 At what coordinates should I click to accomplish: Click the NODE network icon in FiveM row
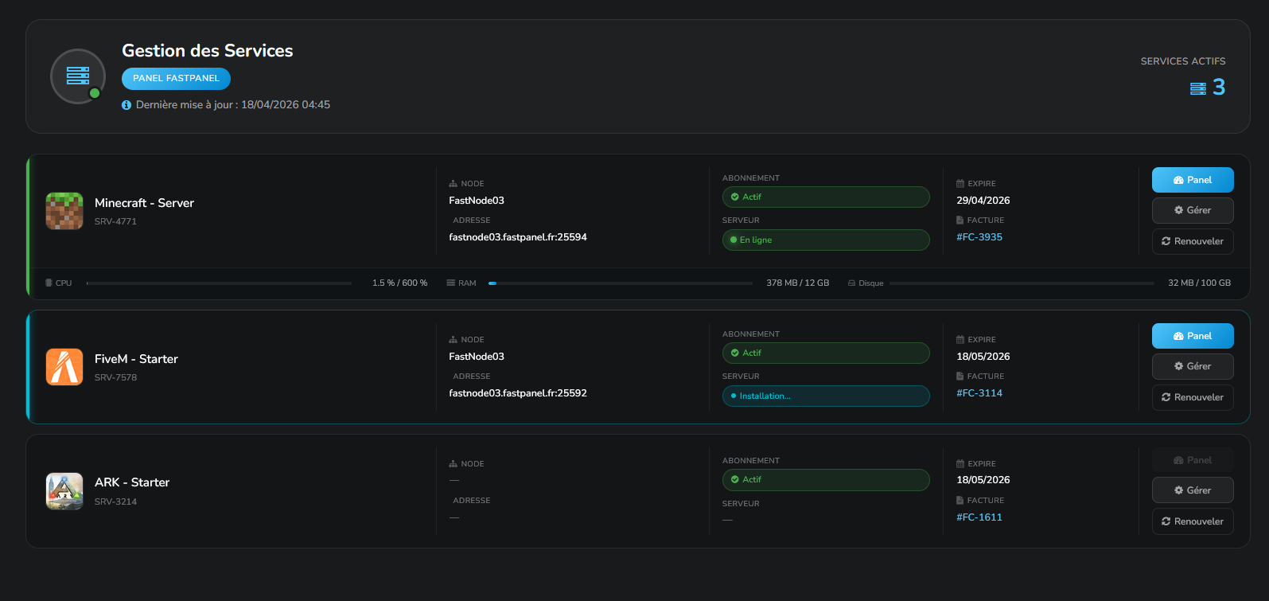click(453, 340)
